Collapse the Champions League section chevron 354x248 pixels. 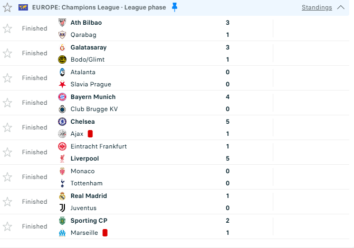341,7
